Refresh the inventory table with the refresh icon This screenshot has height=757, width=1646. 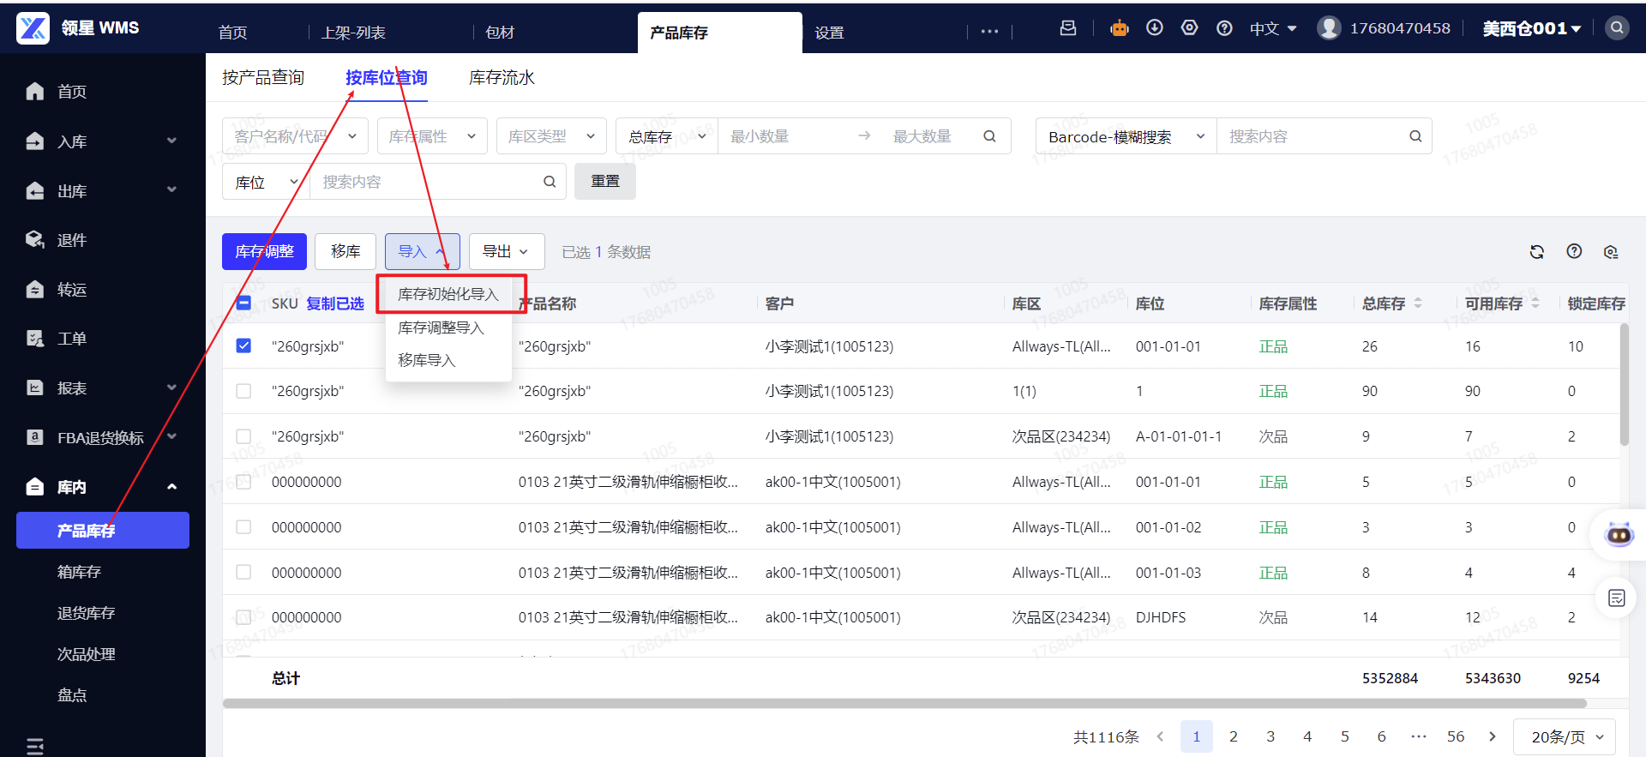point(1537,252)
